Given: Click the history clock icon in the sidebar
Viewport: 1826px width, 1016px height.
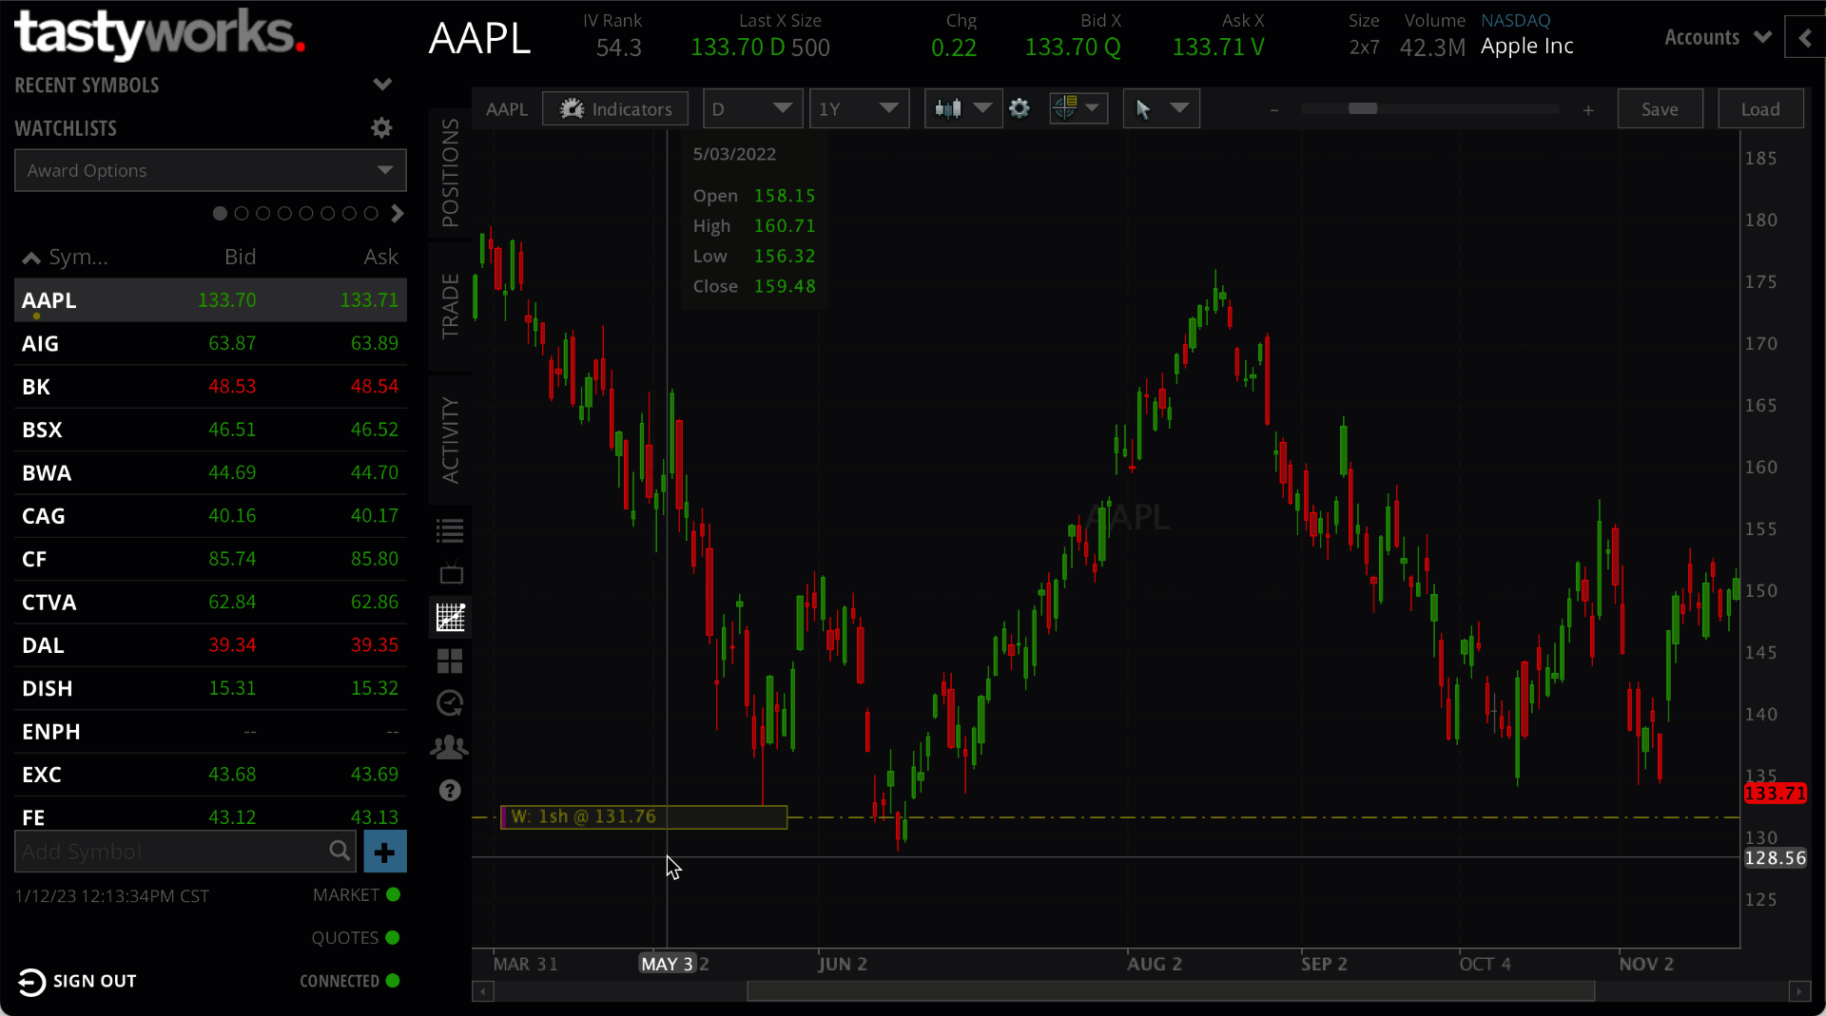Looking at the screenshot, I should point(450,703).
